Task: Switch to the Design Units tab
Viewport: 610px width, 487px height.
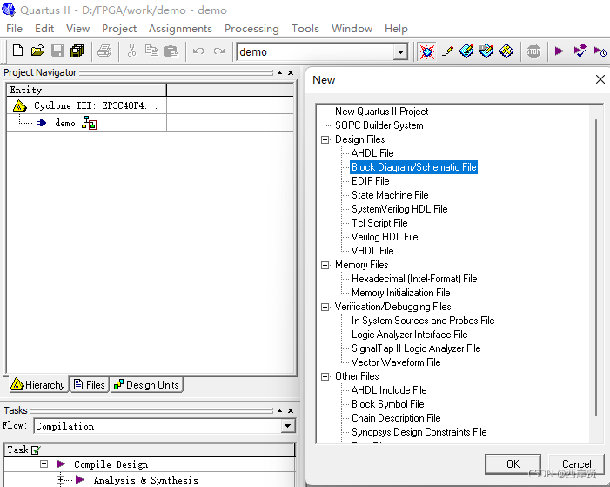Action: (x=146, y=384)
